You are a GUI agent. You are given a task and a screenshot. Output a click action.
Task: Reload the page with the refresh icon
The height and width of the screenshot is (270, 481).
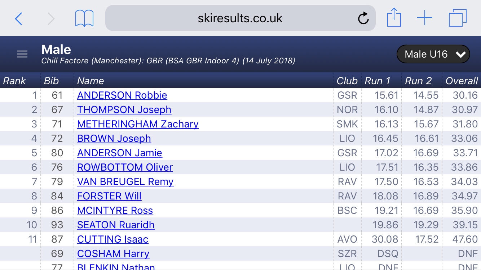coord(363,18)
